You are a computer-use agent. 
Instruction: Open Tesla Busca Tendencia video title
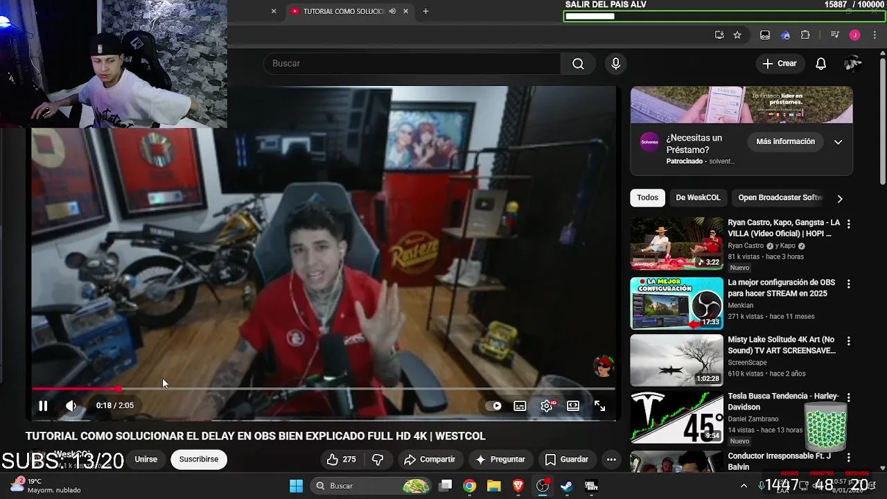coord(783,401)
